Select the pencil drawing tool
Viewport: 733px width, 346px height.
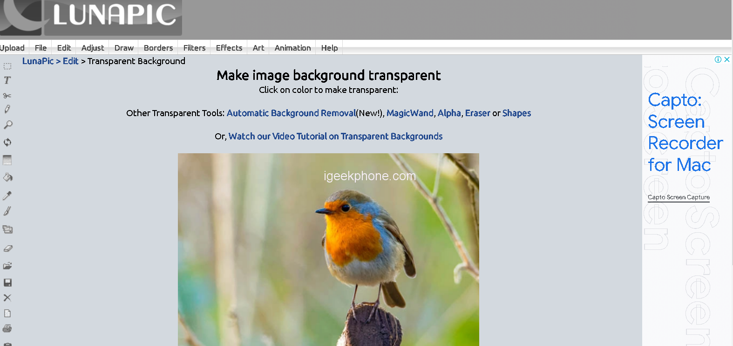tap(7, 110)
